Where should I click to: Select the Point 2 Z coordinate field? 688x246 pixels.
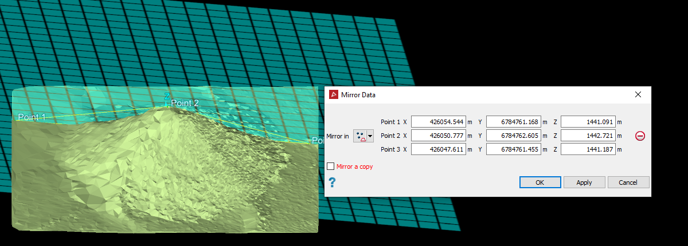pos(588,136)
